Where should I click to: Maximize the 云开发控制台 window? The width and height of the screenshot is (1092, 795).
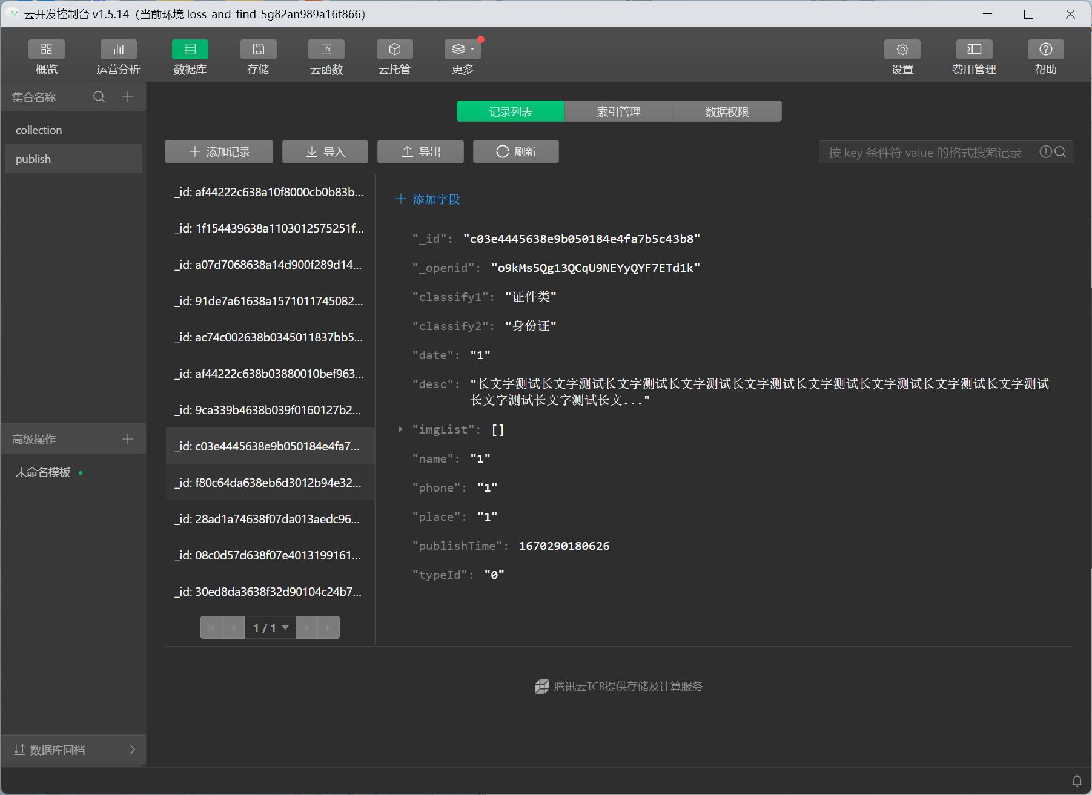(x=1028, y=14)
